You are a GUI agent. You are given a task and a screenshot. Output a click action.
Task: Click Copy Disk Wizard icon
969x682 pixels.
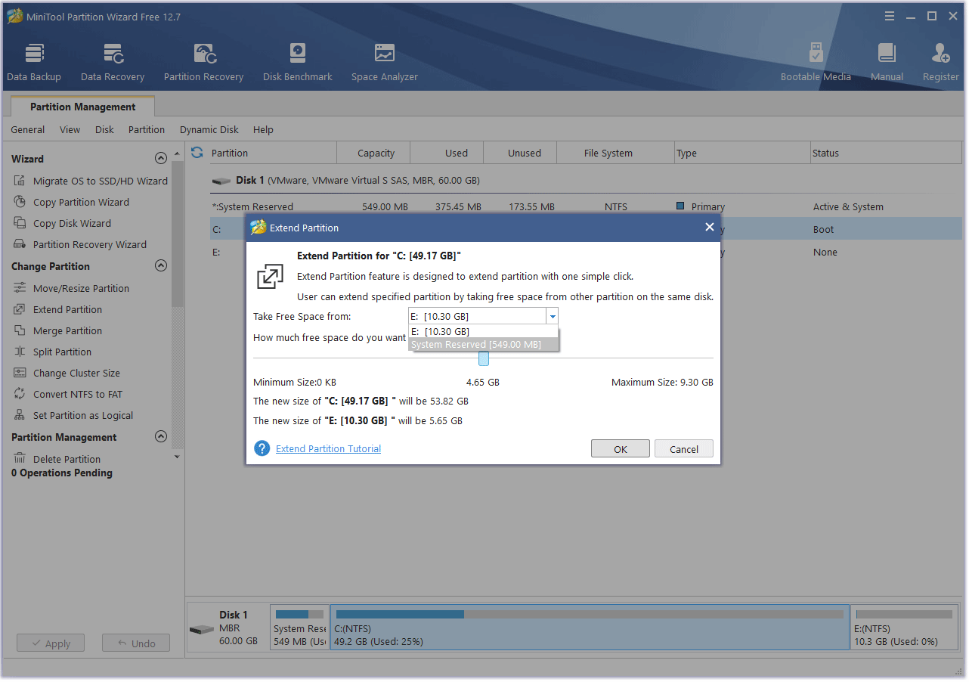point(20,223)
